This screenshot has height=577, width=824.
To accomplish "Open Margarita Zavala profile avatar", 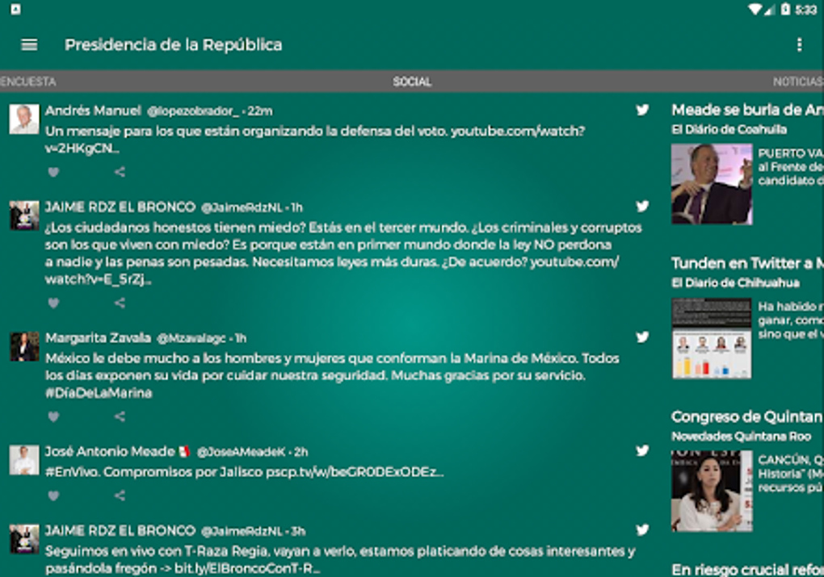I will (24, 346).
